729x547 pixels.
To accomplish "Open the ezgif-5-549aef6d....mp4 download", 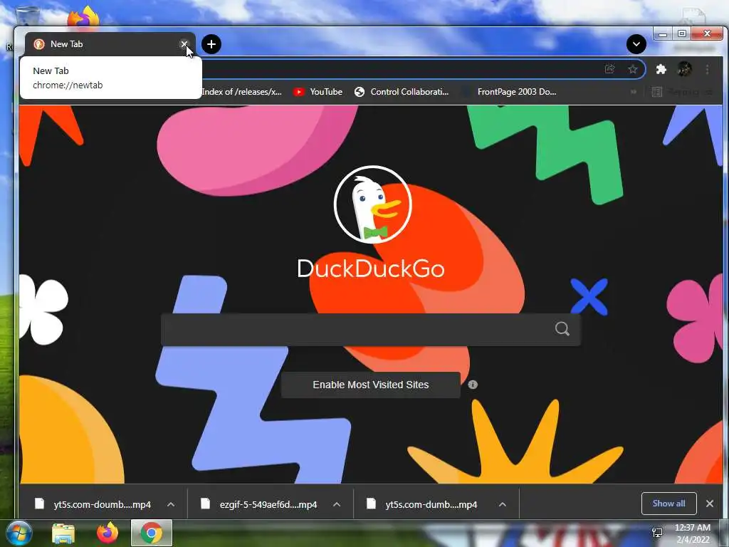I will click(x=260, y=504).
